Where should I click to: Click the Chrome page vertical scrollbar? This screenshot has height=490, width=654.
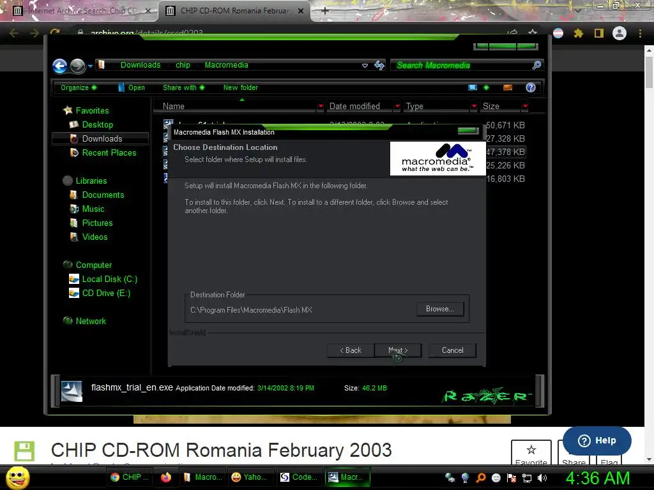click(649, 71)
